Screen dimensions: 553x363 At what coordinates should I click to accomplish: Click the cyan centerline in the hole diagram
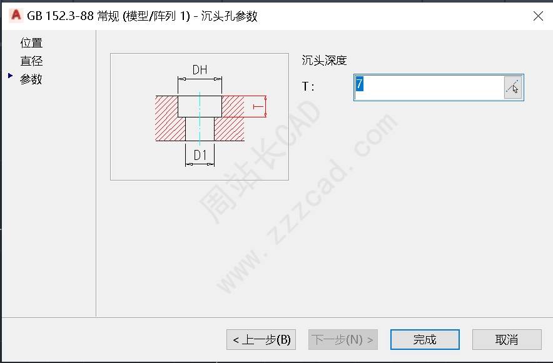(200, 119)
